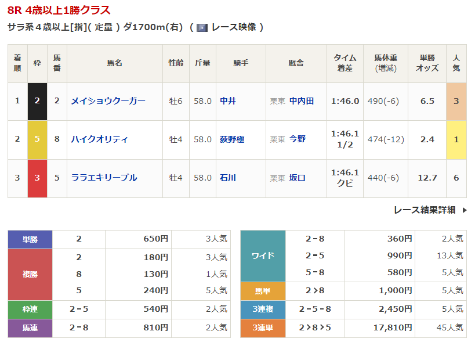Expand レース結果詳細 arrow
Viewport: 475px width, 342px height.
[464, 210]
